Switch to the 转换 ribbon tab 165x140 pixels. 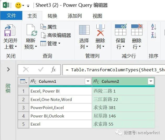(52, 16)
